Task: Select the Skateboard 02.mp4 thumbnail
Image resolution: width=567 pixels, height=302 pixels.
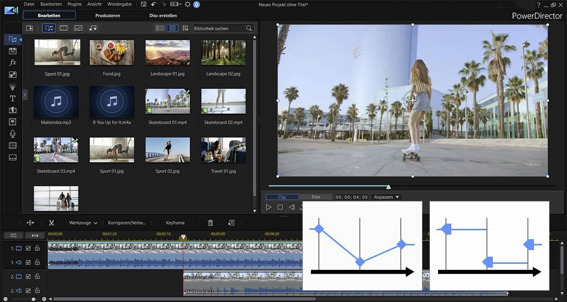Action: 223,101
